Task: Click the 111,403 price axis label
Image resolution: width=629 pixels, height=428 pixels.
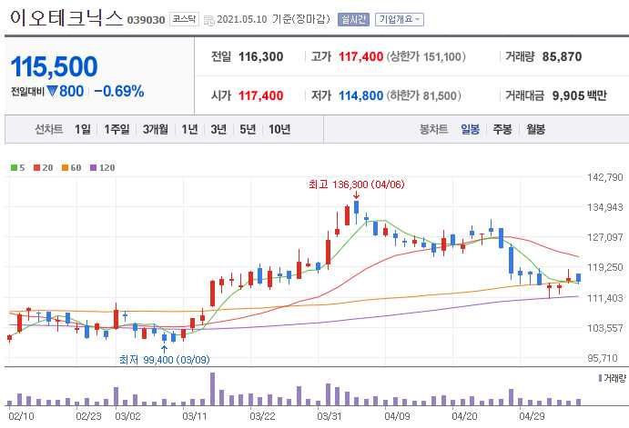Action: pyautogui.click(x=605, y=298)
